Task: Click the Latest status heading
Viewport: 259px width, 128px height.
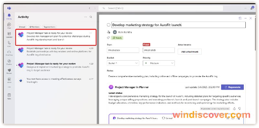Action: coord(115,93)
